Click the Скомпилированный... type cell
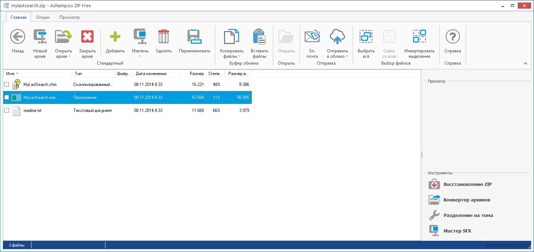 click(93, 84)
